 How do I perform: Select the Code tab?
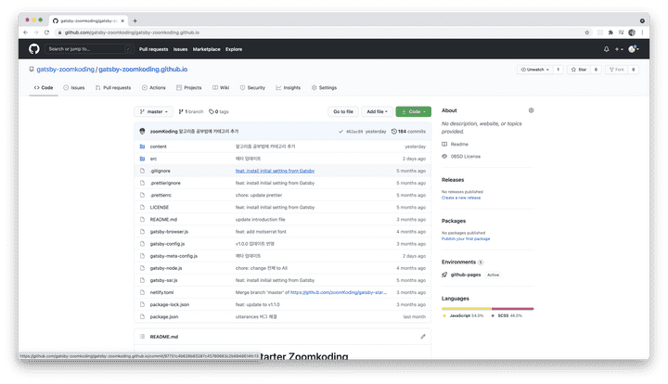(x=44, y=88)
